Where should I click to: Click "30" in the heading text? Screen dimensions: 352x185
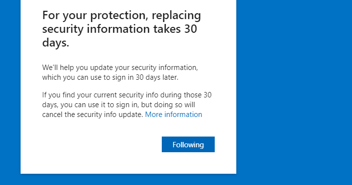coord(191,29)
